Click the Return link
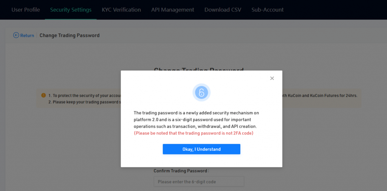 point(27,35)
